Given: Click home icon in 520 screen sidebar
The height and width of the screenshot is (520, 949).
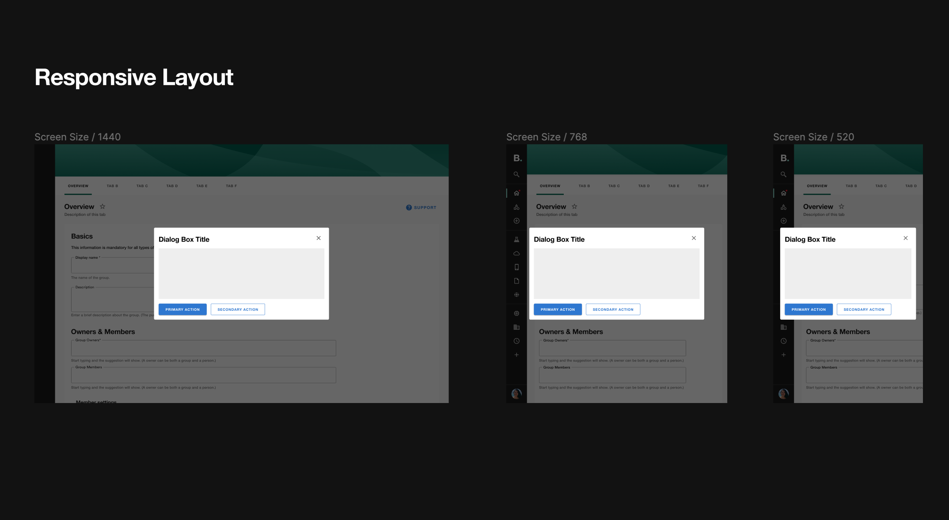Looking at the screenshot, I should (784, 193).
